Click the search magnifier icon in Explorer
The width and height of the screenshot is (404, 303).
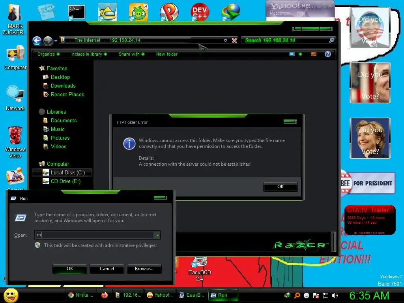point(331,40)
